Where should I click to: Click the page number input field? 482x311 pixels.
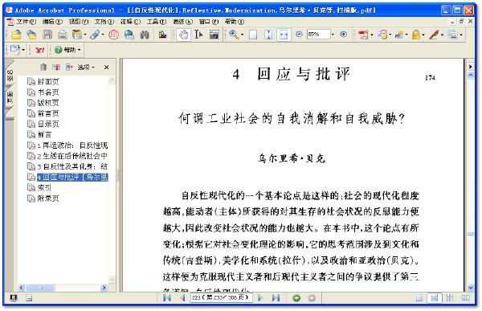[x=222, y=298]
